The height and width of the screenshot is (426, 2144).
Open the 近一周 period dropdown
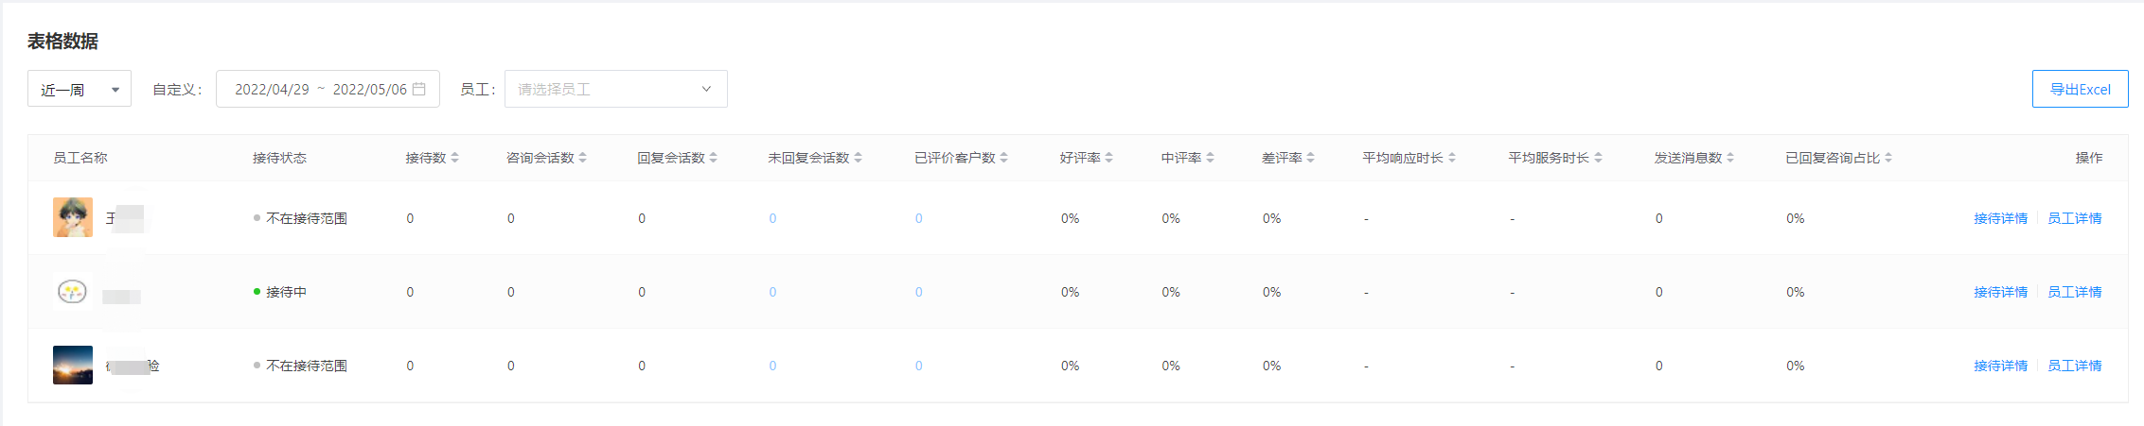click(x=80, y=89)
